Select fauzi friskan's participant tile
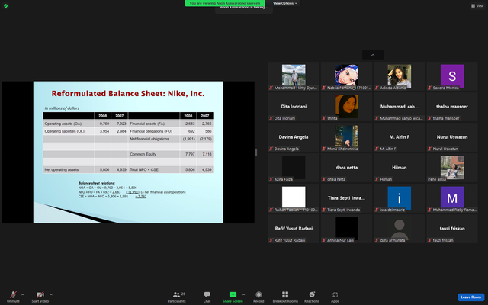Screen dimensions: 488x305 (x=452, y=229)
